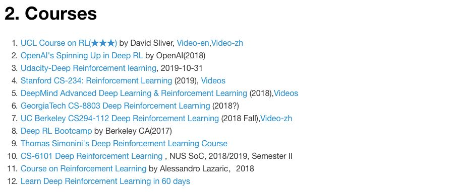
Task: Click the three stars in UCL course link
Action: pos(102,43)
